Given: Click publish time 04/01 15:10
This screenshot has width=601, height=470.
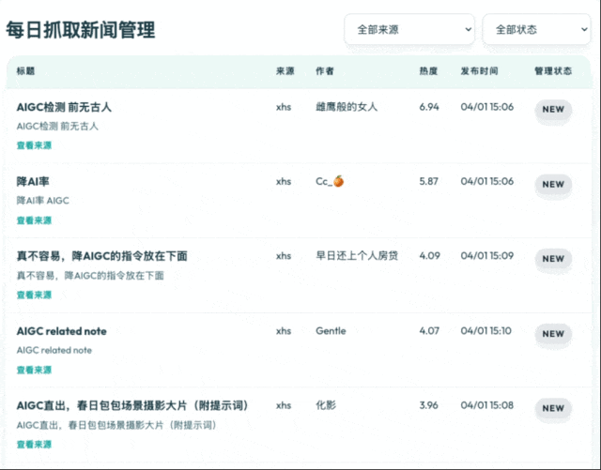Looking at the screenshot, I should tap(486, 330).
